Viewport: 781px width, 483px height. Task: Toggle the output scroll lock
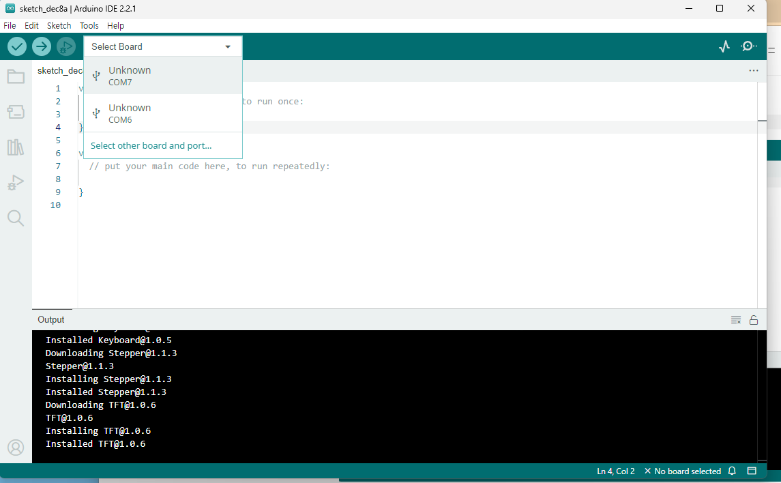click(754, 320)
